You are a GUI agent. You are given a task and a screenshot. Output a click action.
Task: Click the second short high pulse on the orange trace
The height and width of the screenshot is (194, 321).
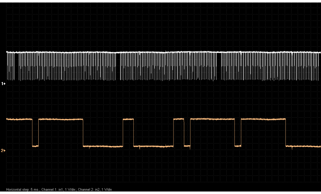(179, 119)
